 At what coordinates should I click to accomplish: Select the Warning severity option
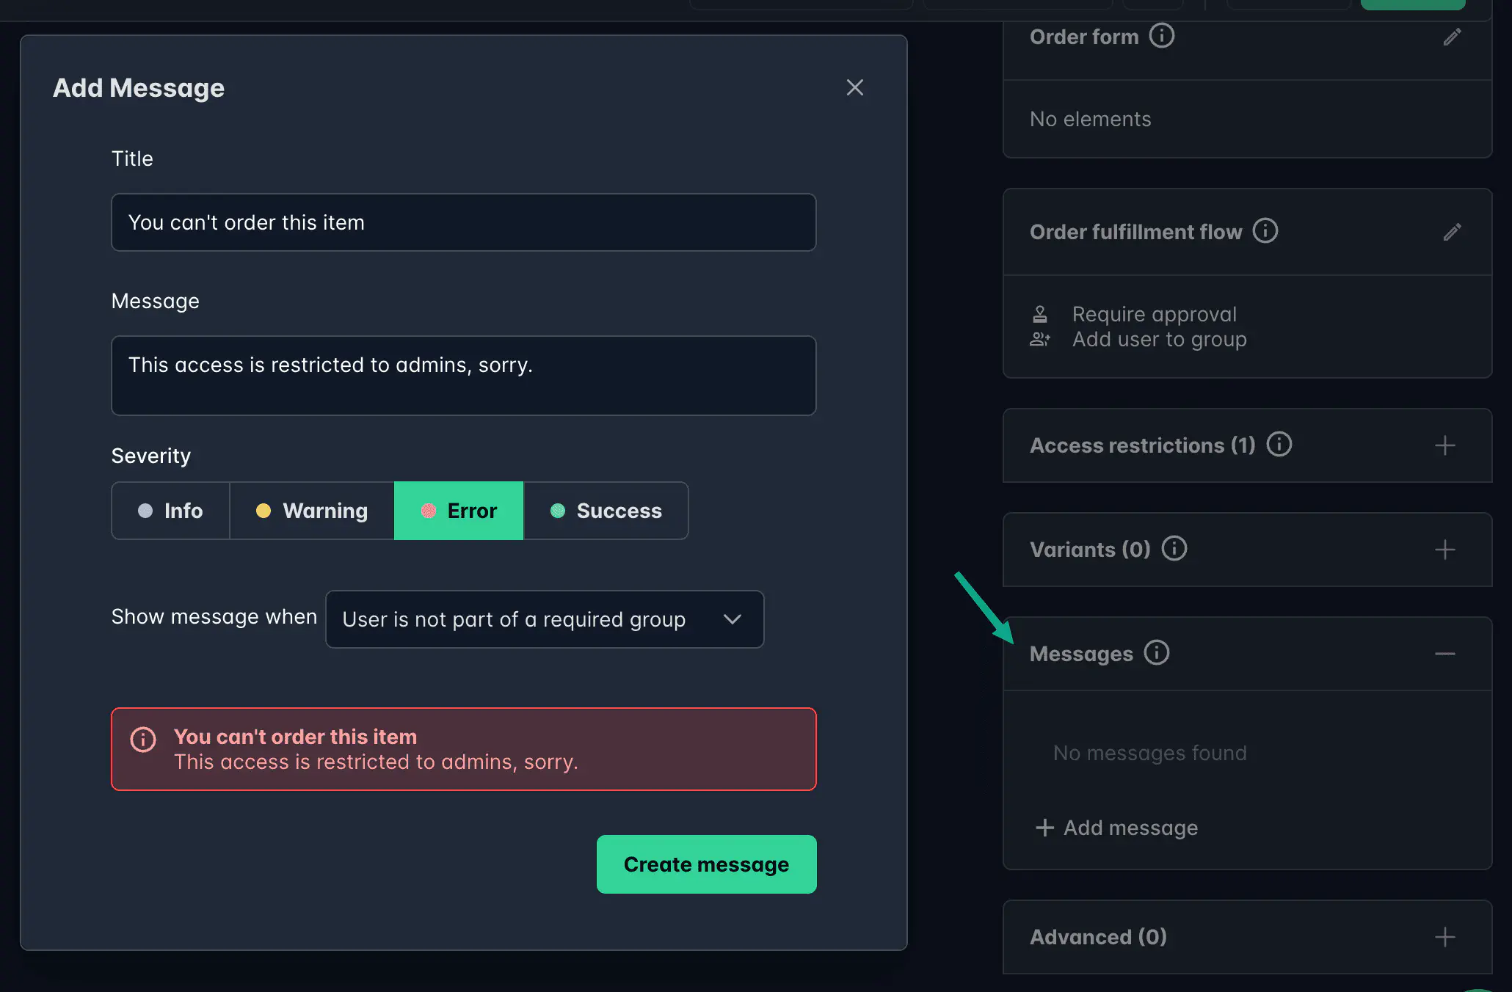click(311, 511)
